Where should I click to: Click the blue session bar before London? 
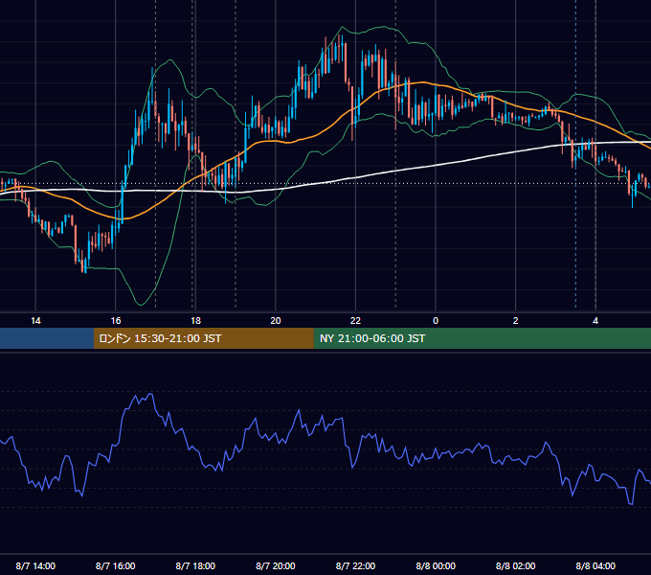coord(47,338)
